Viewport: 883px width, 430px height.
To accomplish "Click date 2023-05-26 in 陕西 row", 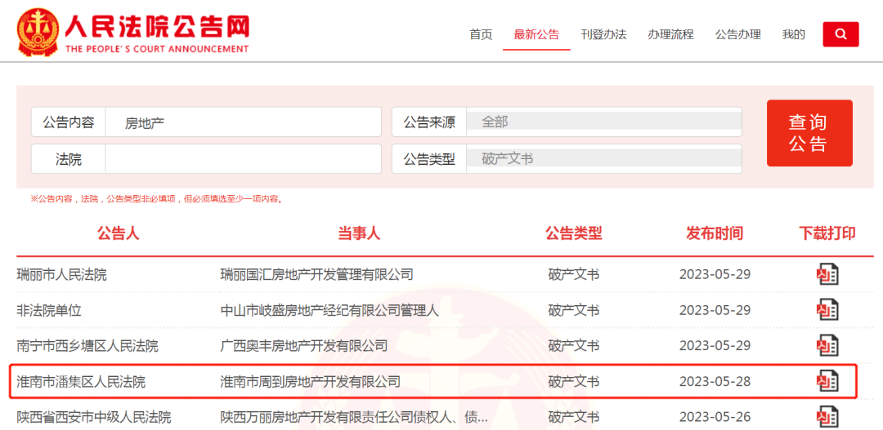I will point(715,417).
